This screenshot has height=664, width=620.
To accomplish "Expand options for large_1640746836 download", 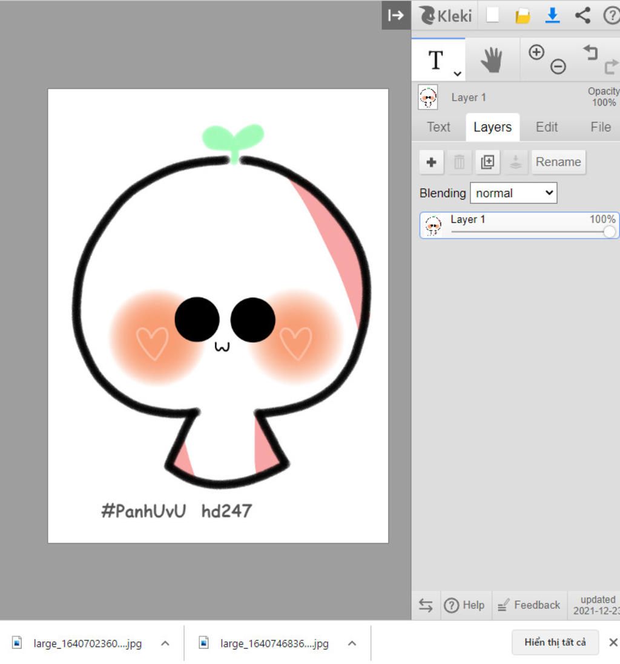I will 352,643.
